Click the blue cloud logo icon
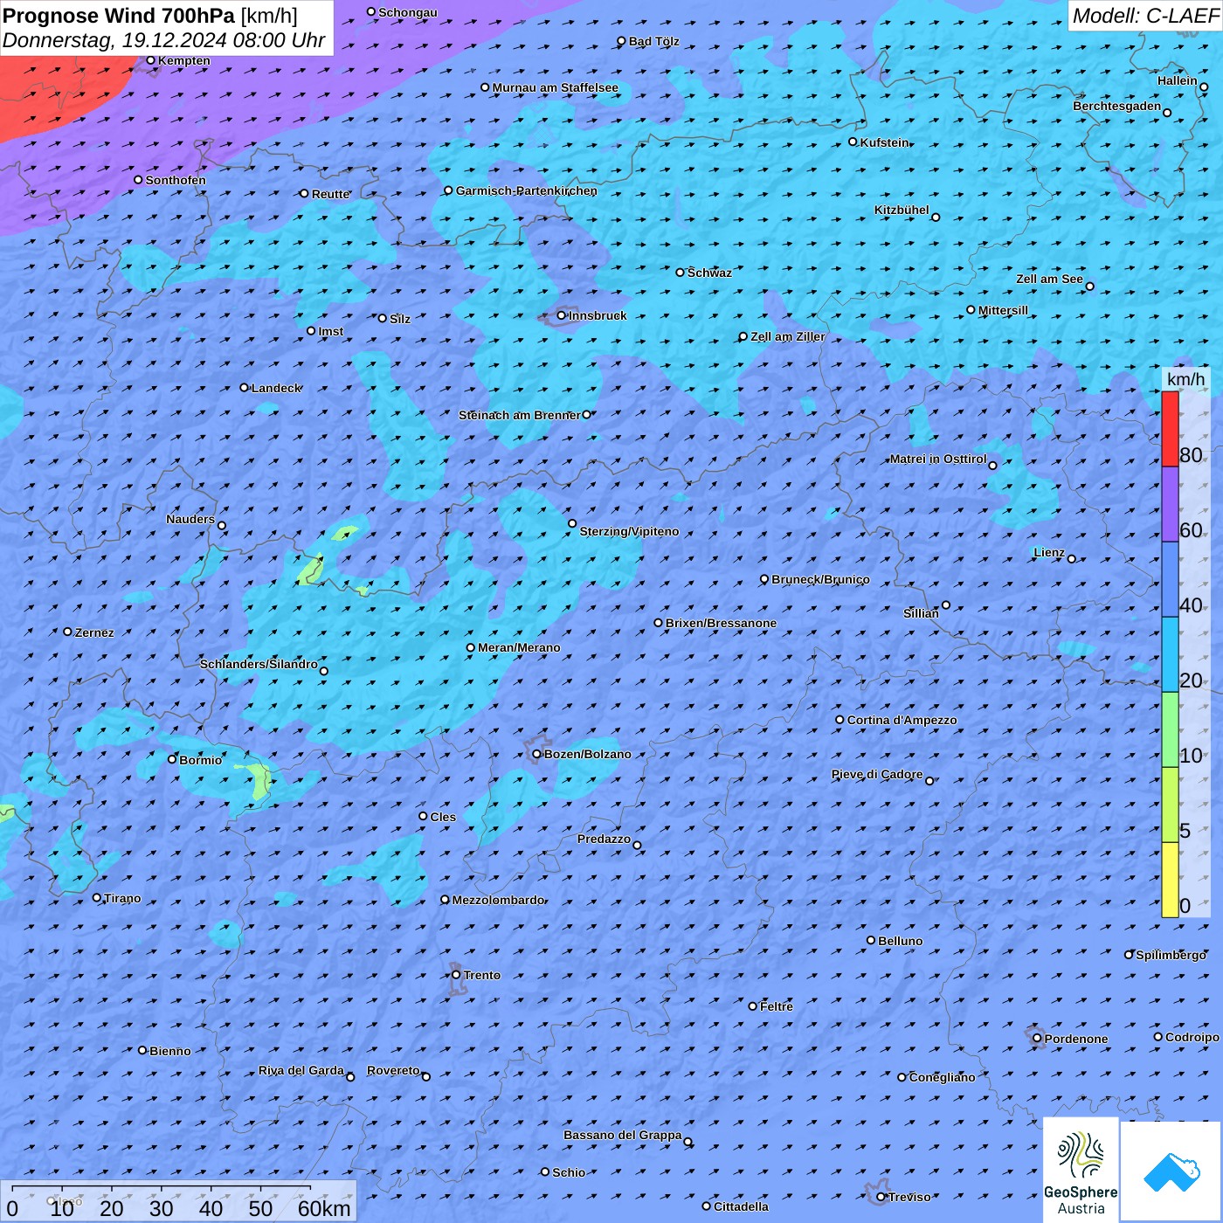The height and width of the screenshot is (1223, 1223). (x=1171, y=1171)
